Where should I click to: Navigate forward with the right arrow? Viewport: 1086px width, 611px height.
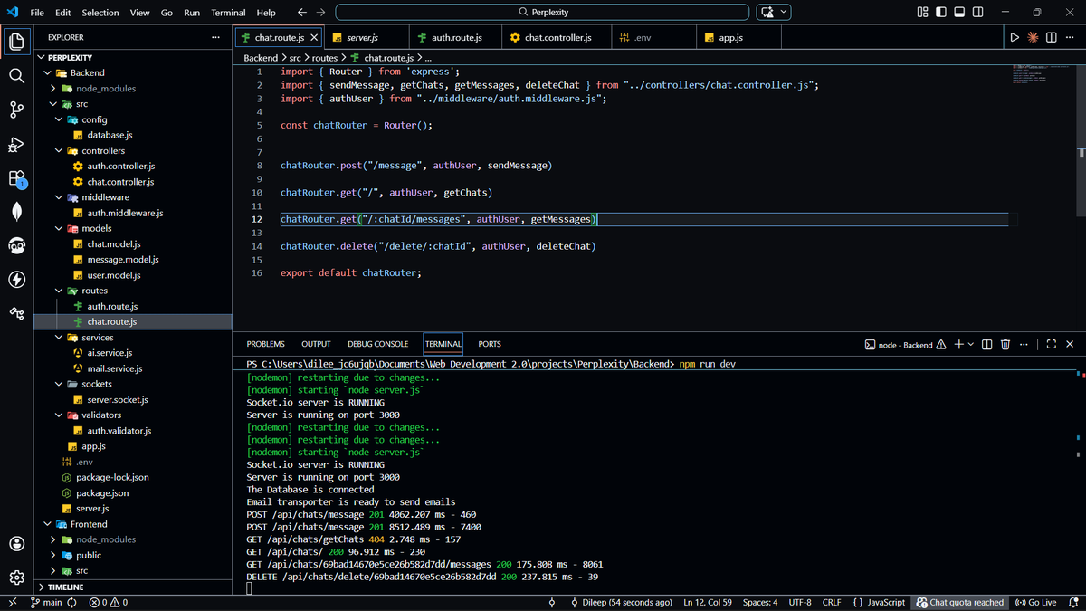click(x=321, y=13)
